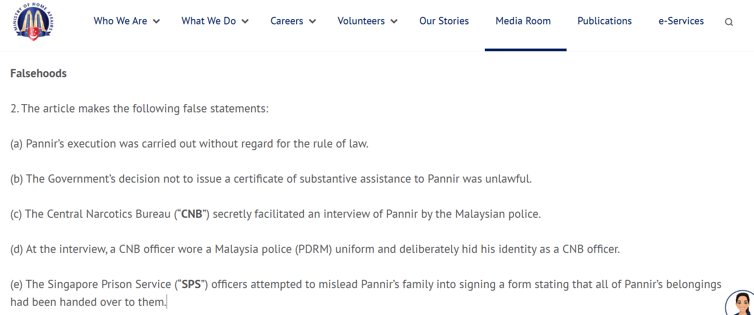This screenshot has width=754, height=315.
Task: Click statement (a) about Pannir's execution
Action: [189, 144]
